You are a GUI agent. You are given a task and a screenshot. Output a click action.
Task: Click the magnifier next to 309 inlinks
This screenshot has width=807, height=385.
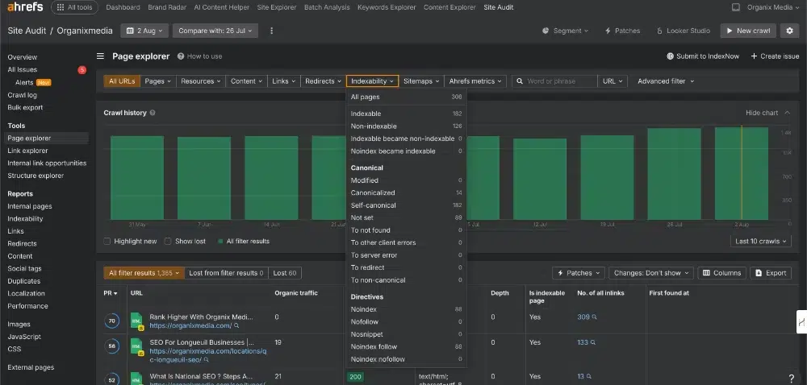595,317
